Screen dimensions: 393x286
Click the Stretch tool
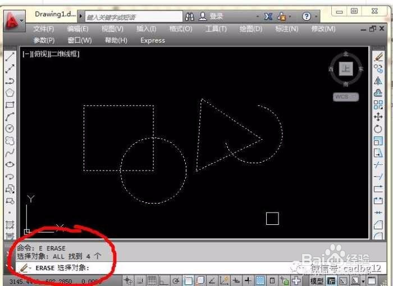tap(378, 153)
